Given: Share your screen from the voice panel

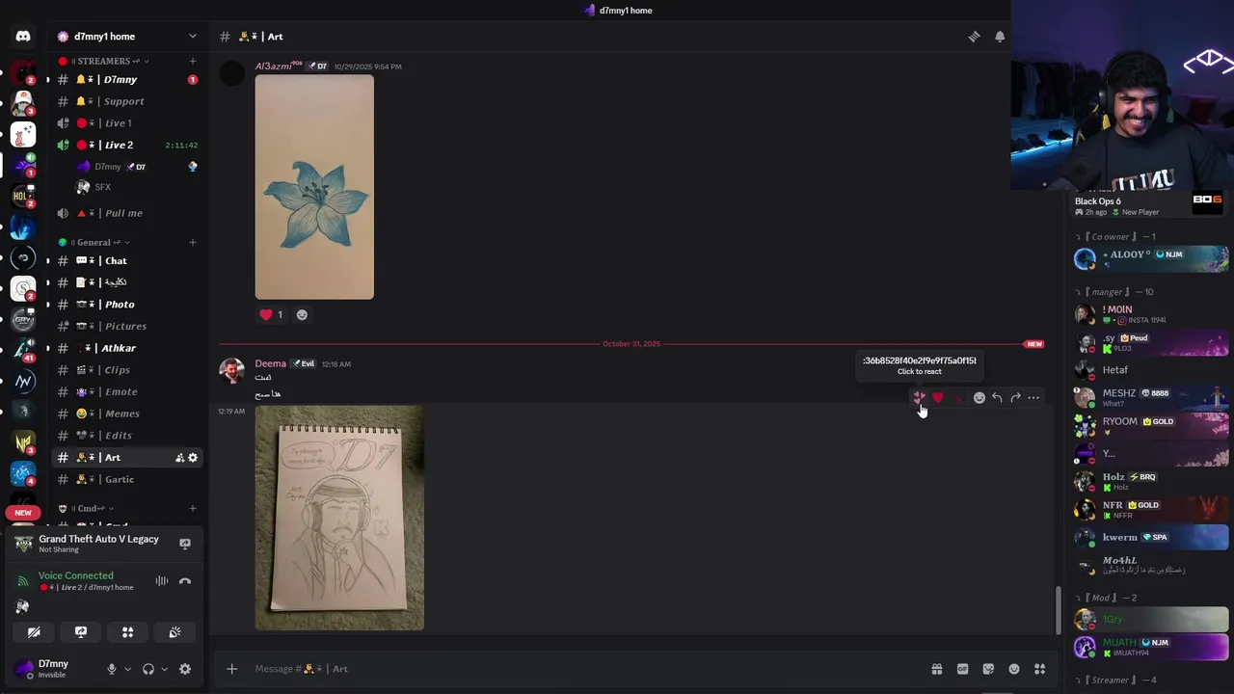Looking at the screenshot, I should click(81, 632).
